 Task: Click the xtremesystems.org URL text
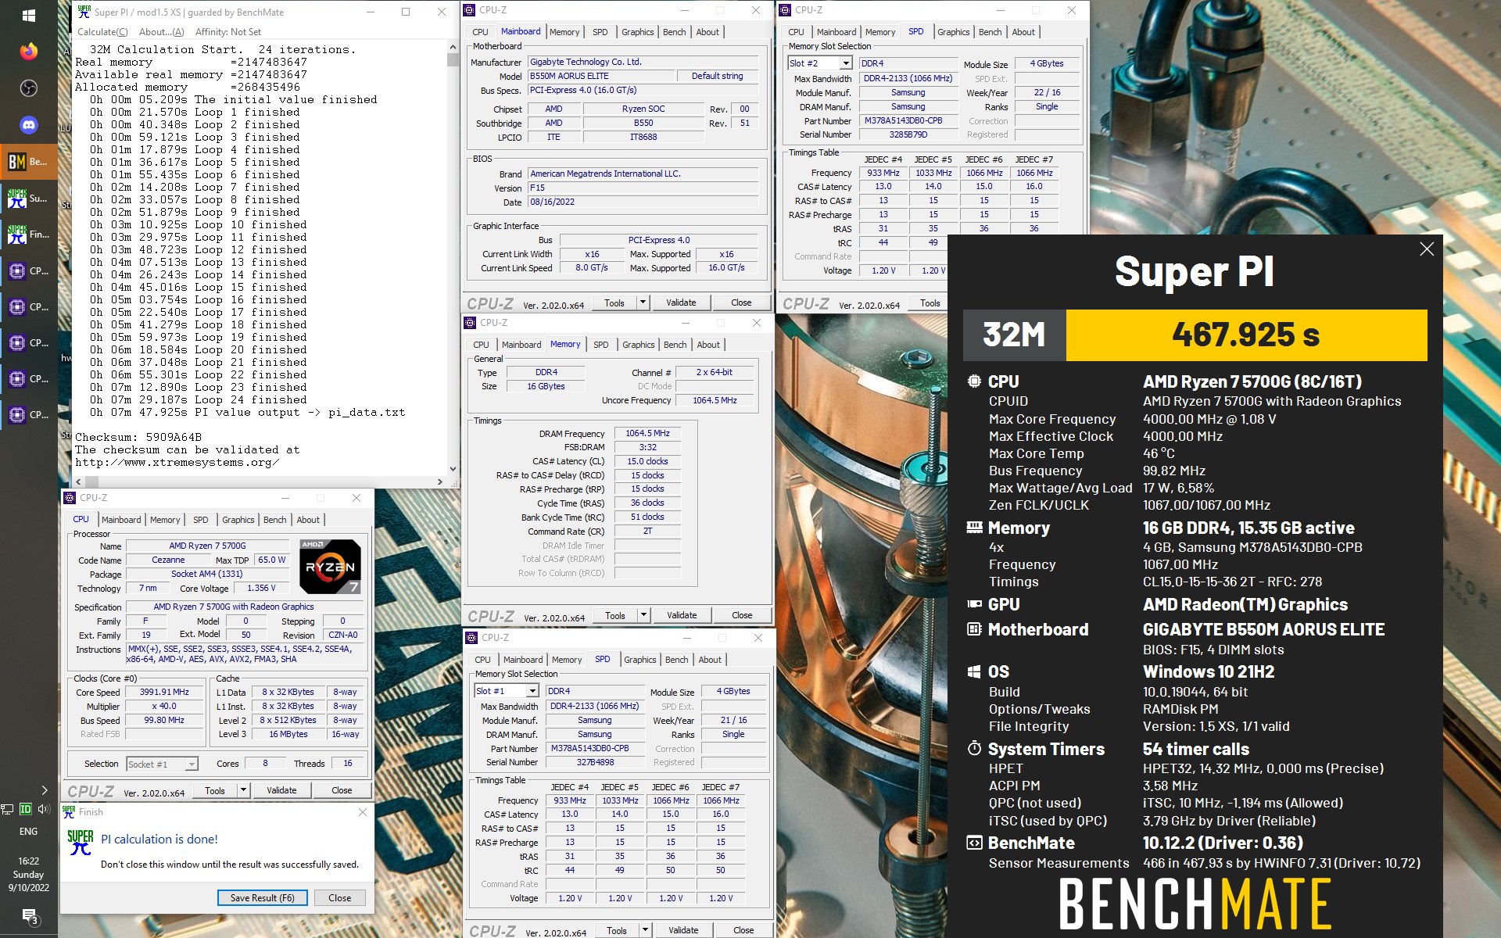(177, 462)
